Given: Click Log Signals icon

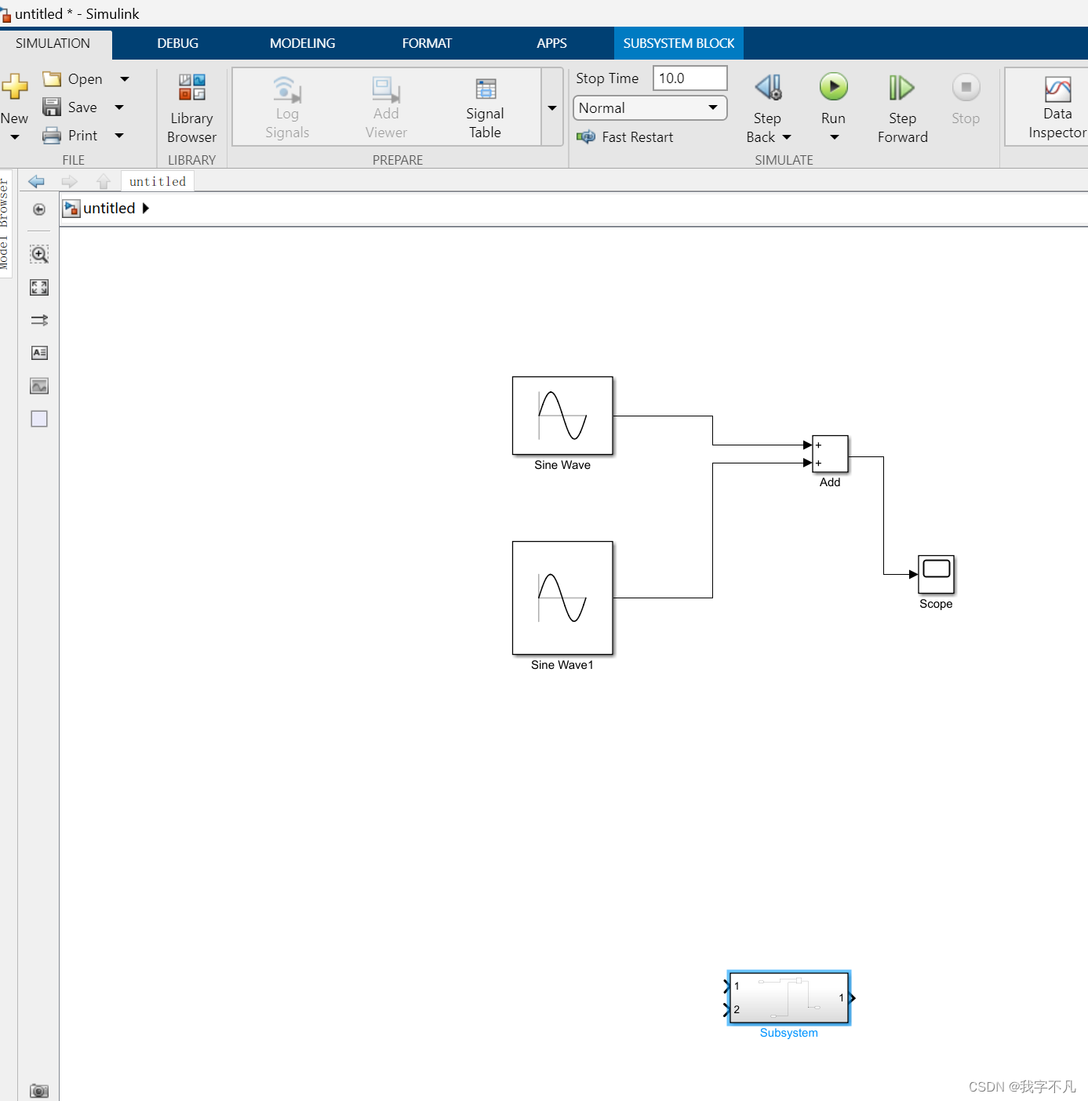Looking at the screenshot, I should pos(287,89).
